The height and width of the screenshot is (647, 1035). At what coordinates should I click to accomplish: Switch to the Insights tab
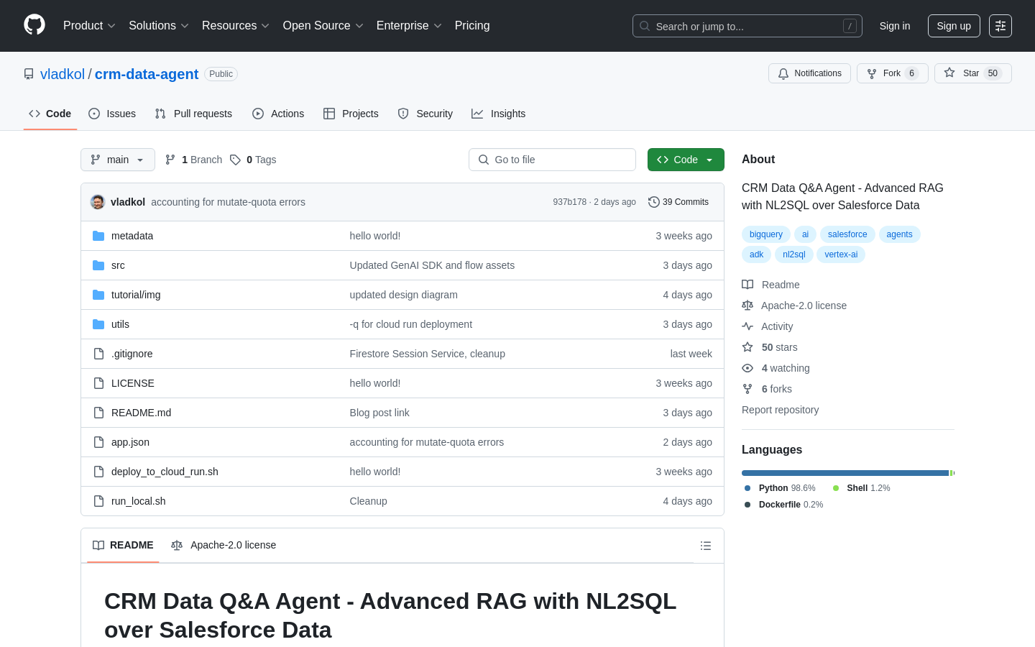click(499, 114)
